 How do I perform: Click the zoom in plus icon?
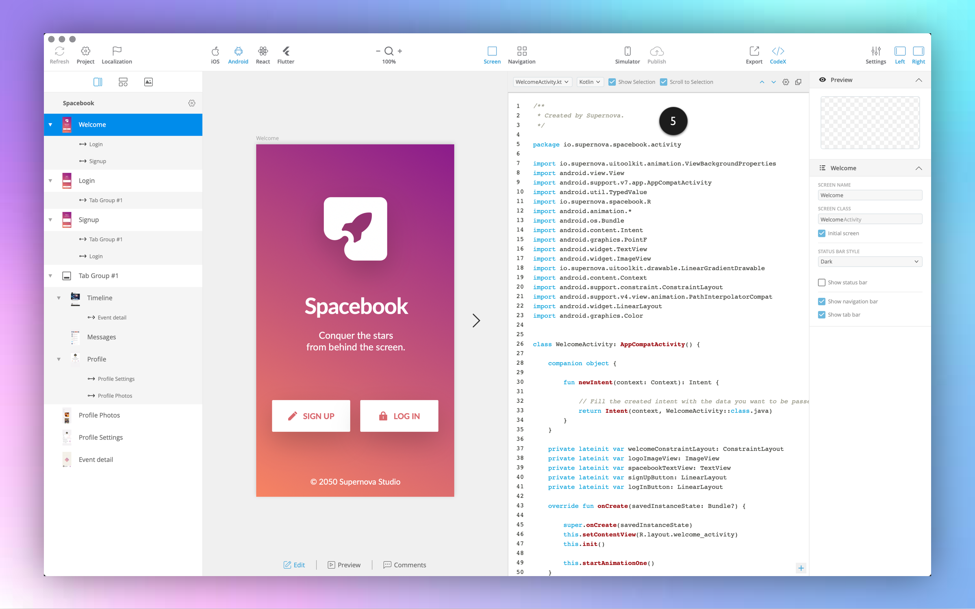tap(400, 51)
